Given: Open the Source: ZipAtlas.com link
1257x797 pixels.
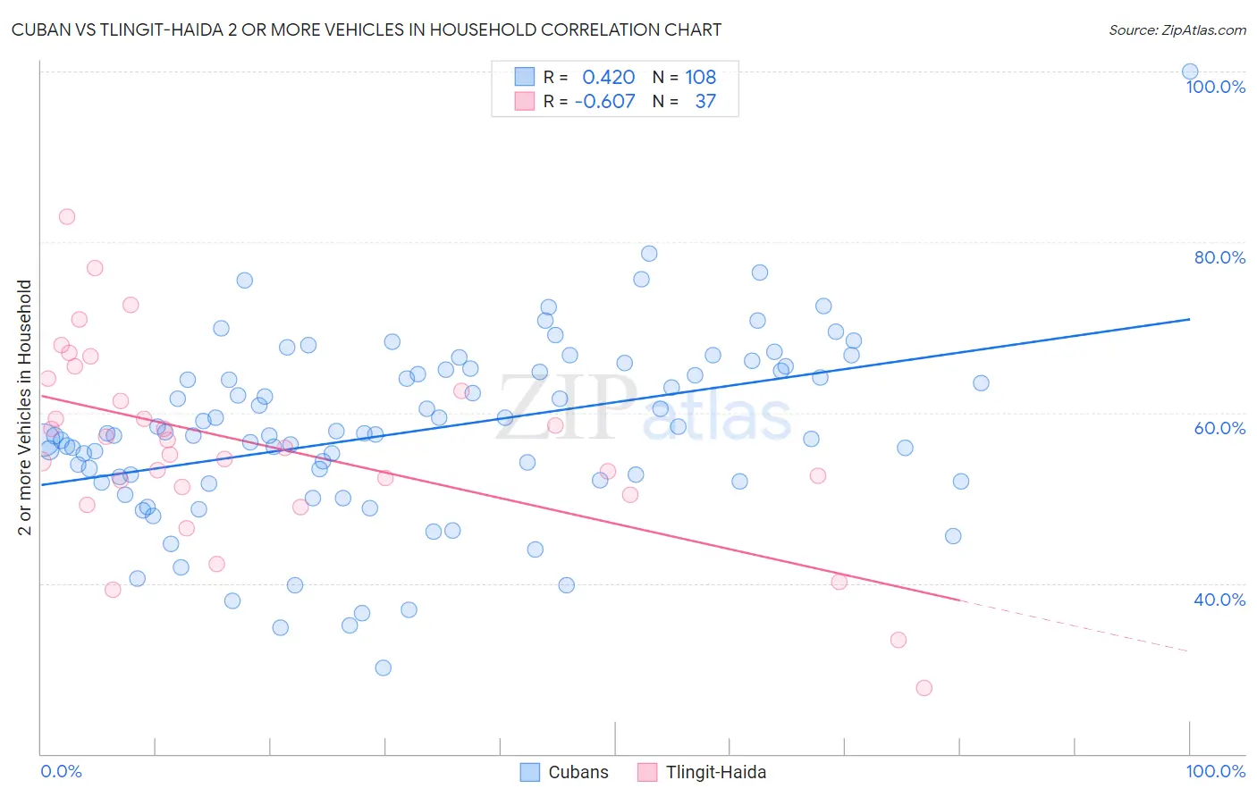Looking at the screenshot, I should [1177, 29].
